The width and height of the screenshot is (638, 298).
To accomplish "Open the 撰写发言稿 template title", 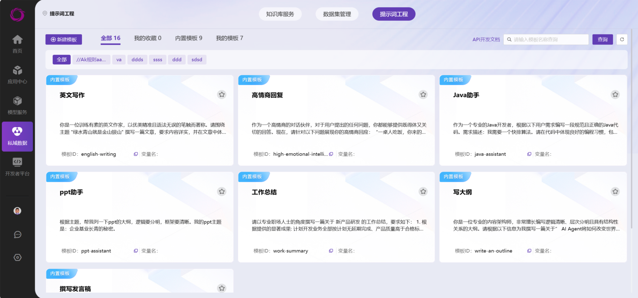I will [75, 289].
